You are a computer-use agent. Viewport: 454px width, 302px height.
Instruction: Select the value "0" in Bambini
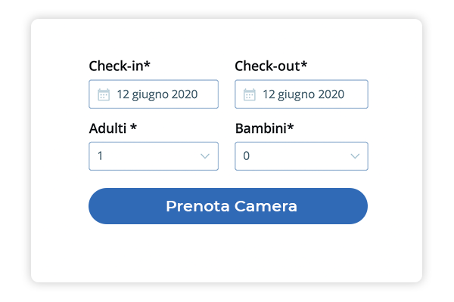246,156
